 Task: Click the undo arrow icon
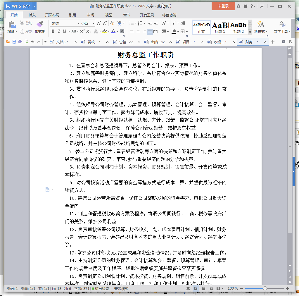pyautogui.click(x=32, y=42)
